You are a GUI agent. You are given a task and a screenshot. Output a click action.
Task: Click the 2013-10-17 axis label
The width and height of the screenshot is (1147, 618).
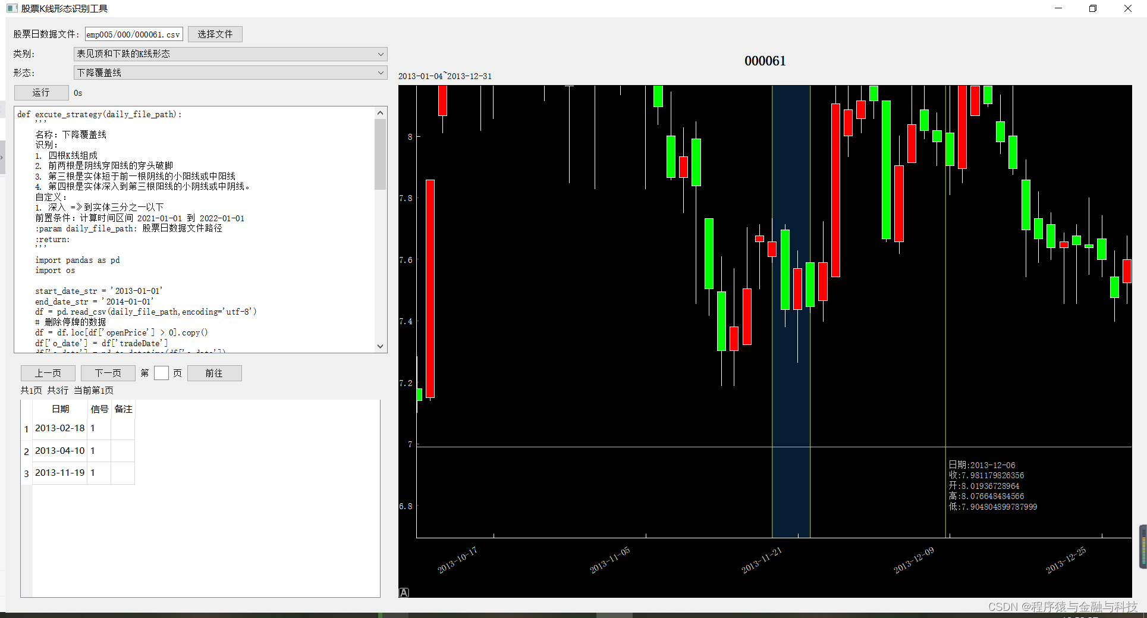(x=458, y=560)
